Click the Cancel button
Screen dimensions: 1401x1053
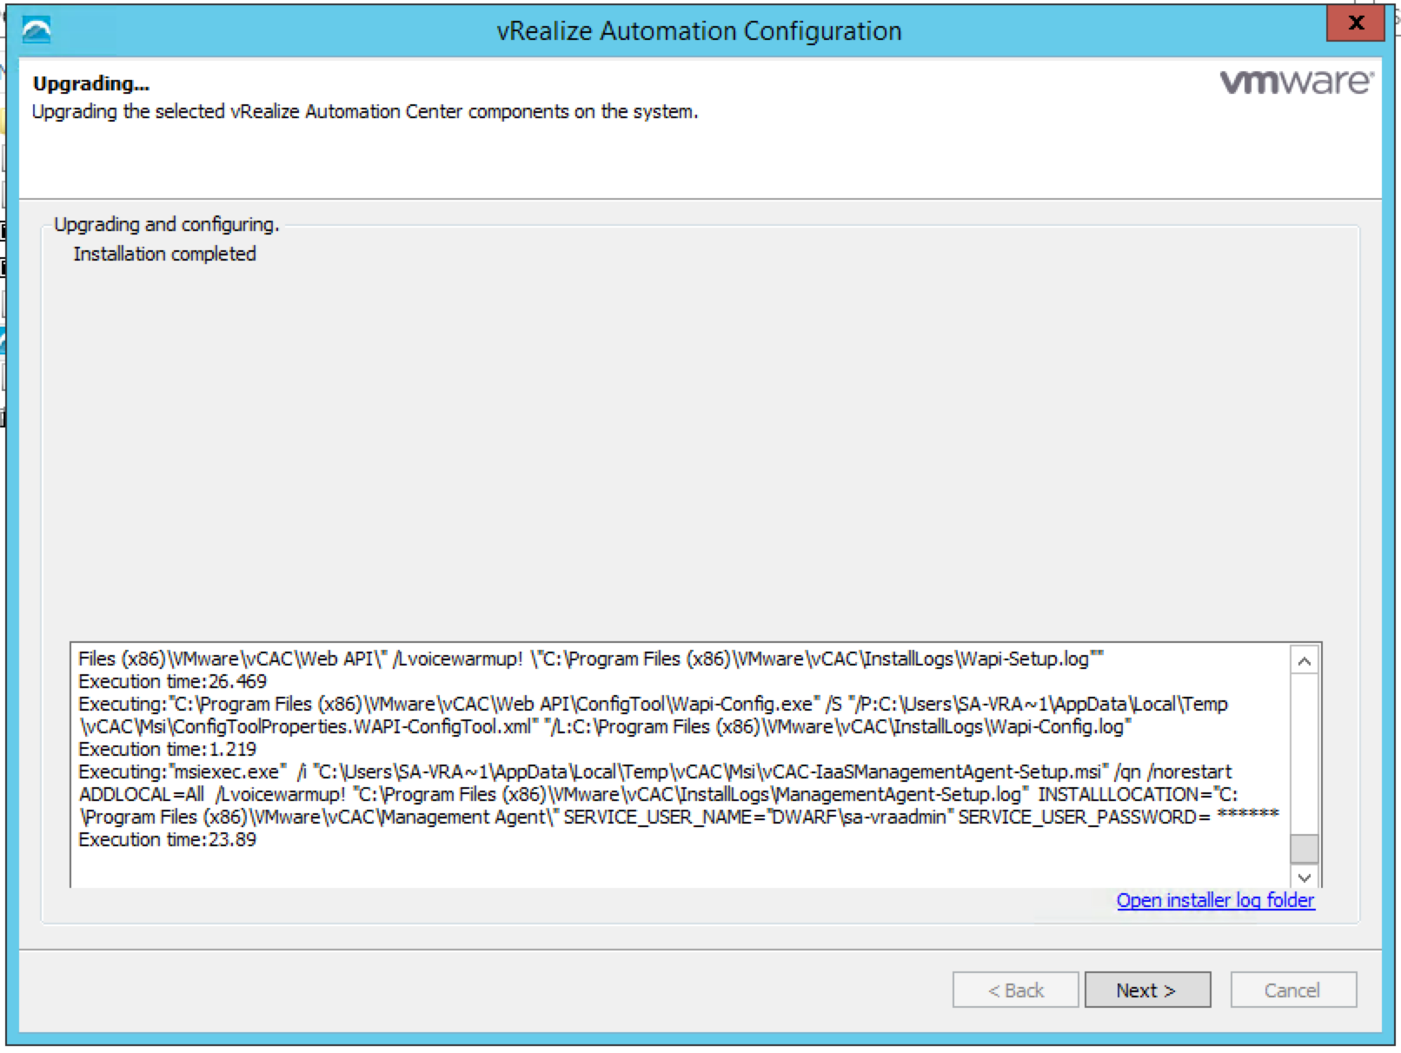click(1293, 990)
